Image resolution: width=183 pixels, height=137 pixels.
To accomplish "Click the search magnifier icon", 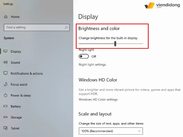I will pyautogui.click(x=66, y=27).
